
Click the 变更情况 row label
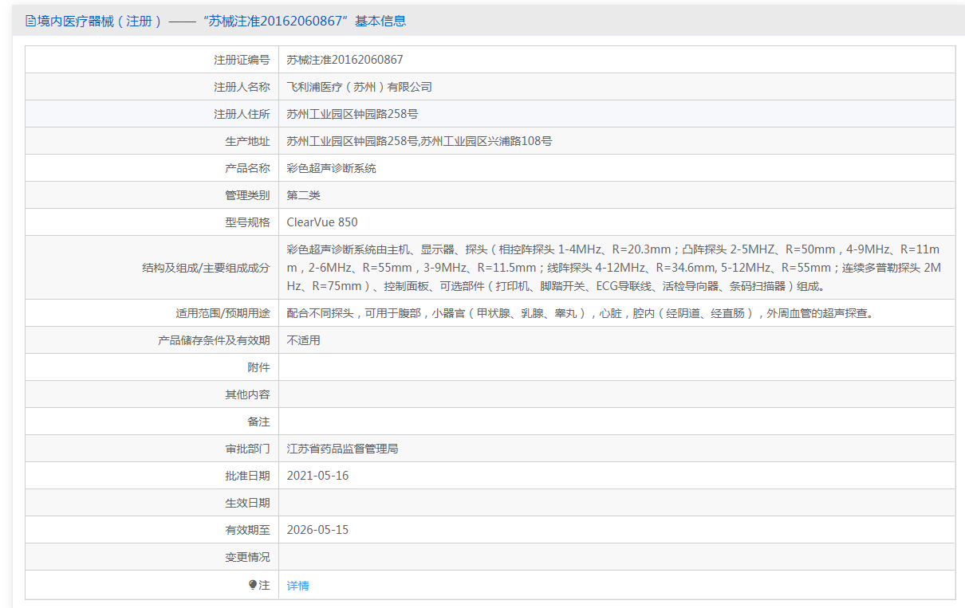[246, 557]
